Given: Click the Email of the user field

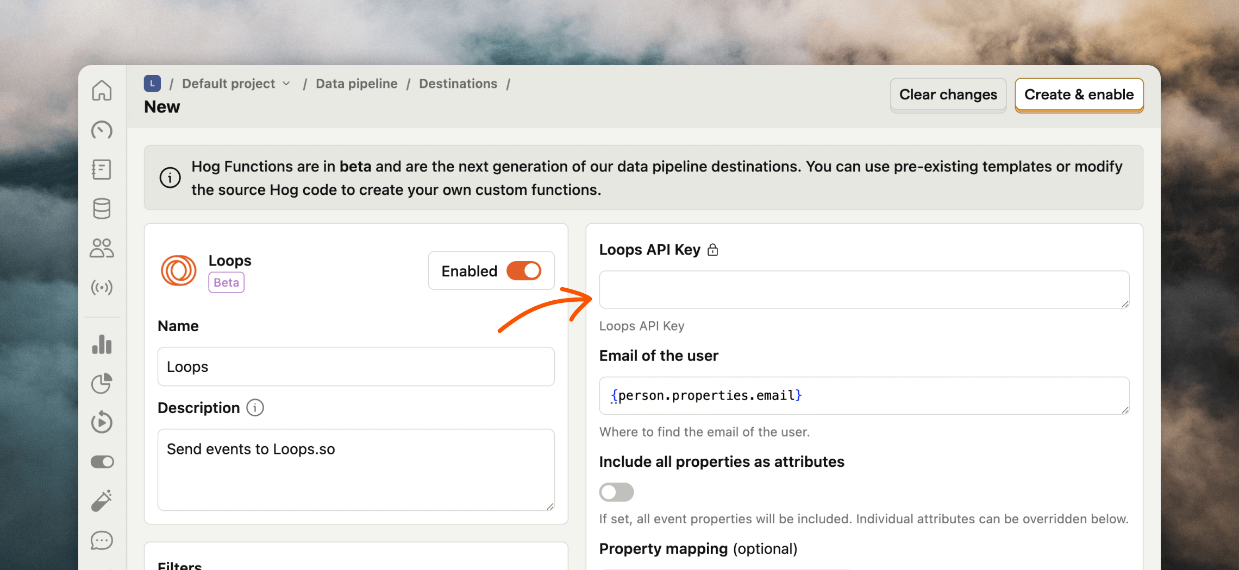Looking at the screenshot, I should [x=864, y=396].
